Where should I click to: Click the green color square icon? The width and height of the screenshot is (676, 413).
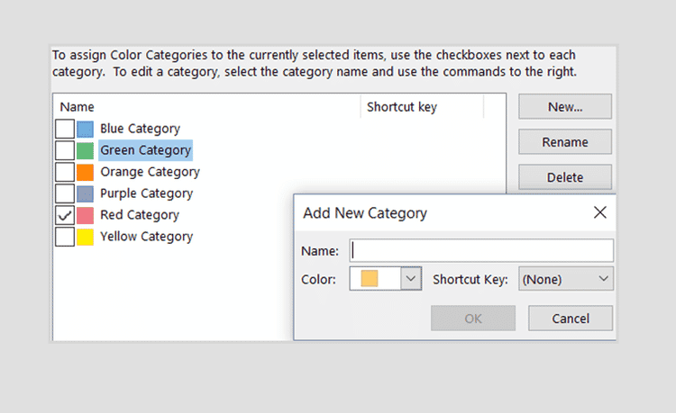pyautogui.click(x=86, y=150)
